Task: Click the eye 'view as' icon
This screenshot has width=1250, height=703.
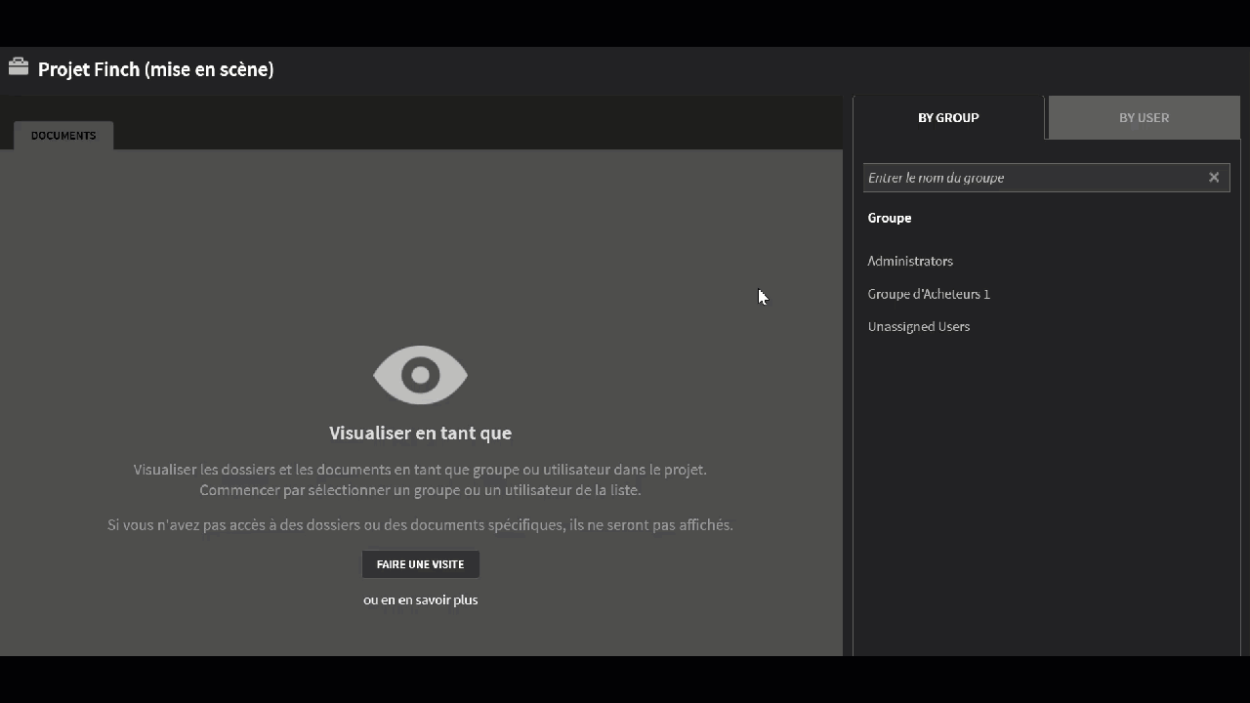Action: (x=420, y=375)
